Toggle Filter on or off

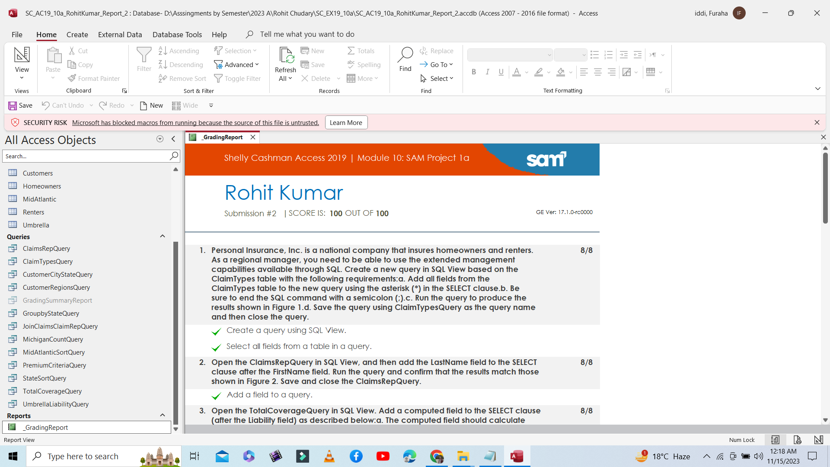pyautogui.click(x=237, y=79)
